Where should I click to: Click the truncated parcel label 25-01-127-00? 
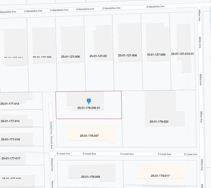coord(98,56)
